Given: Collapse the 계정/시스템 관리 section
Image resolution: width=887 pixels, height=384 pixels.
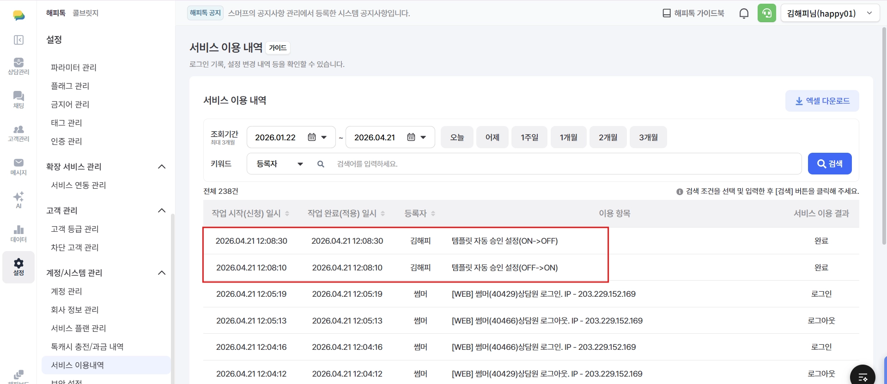Looking at the screenshot, I should pyautogui.click(x=162, y=273).
